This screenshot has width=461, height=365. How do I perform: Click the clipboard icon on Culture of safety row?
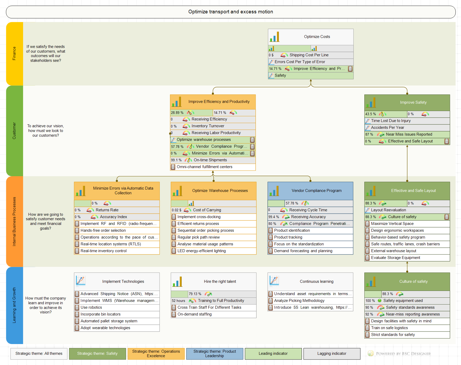447,217
